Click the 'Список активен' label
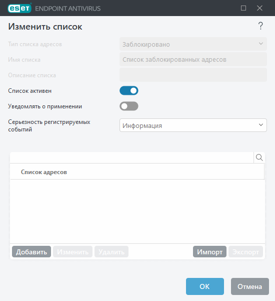This screenshot has width=275, height=301. click(29, 91)
